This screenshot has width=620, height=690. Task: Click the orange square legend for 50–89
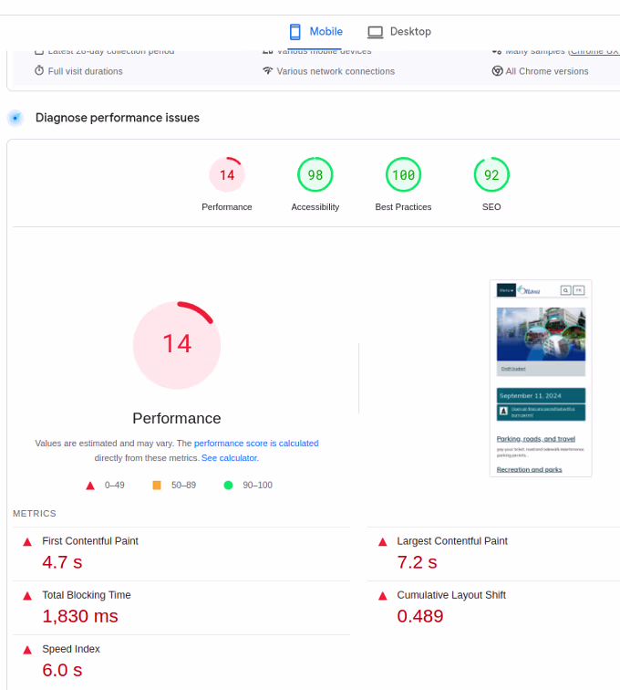pyautogui.click(x=157, y=486)
